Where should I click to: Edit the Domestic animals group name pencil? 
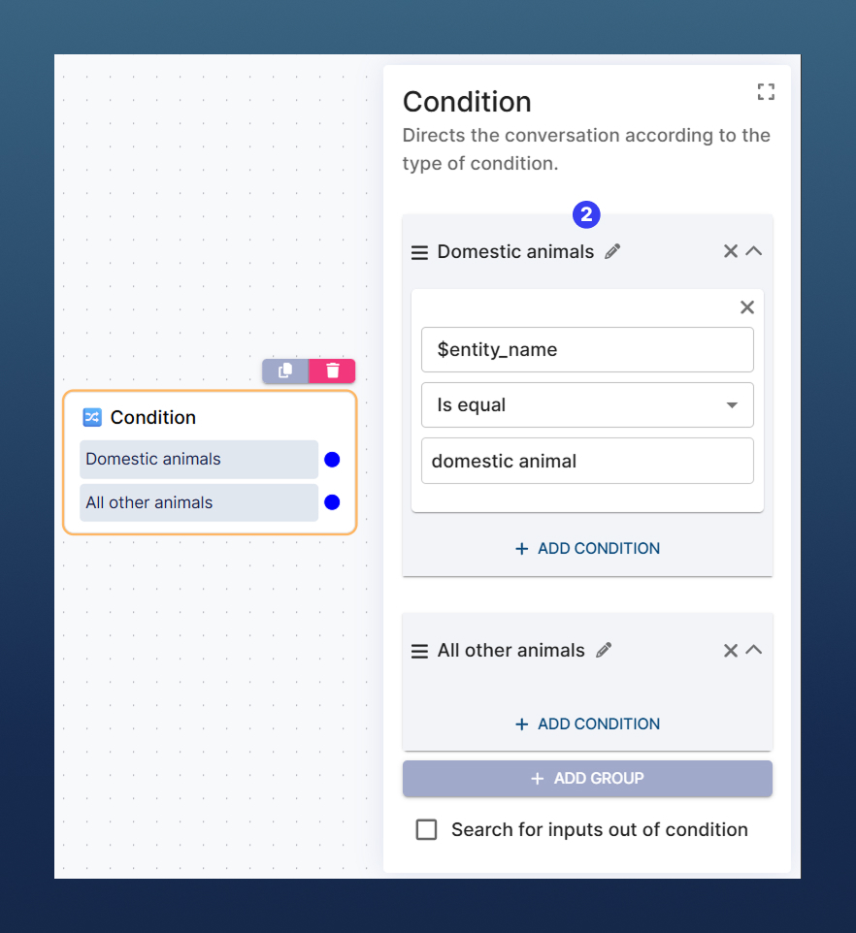pos(612,252)
